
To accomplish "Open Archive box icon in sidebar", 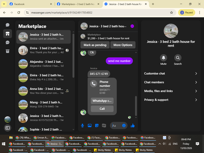I will pyautogui.click(x=7, y=51).
